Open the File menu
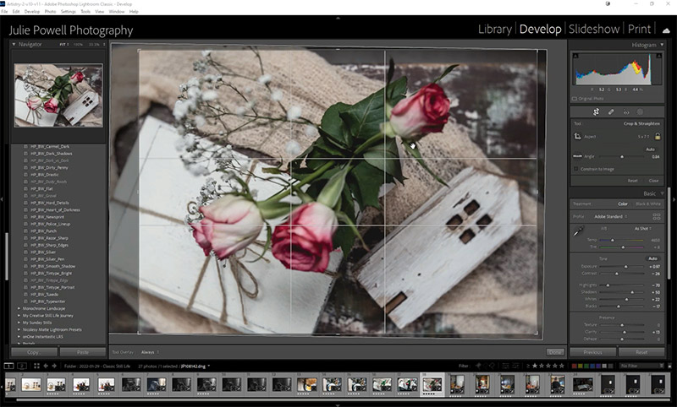The image size is (677, 407). (4, 12)
